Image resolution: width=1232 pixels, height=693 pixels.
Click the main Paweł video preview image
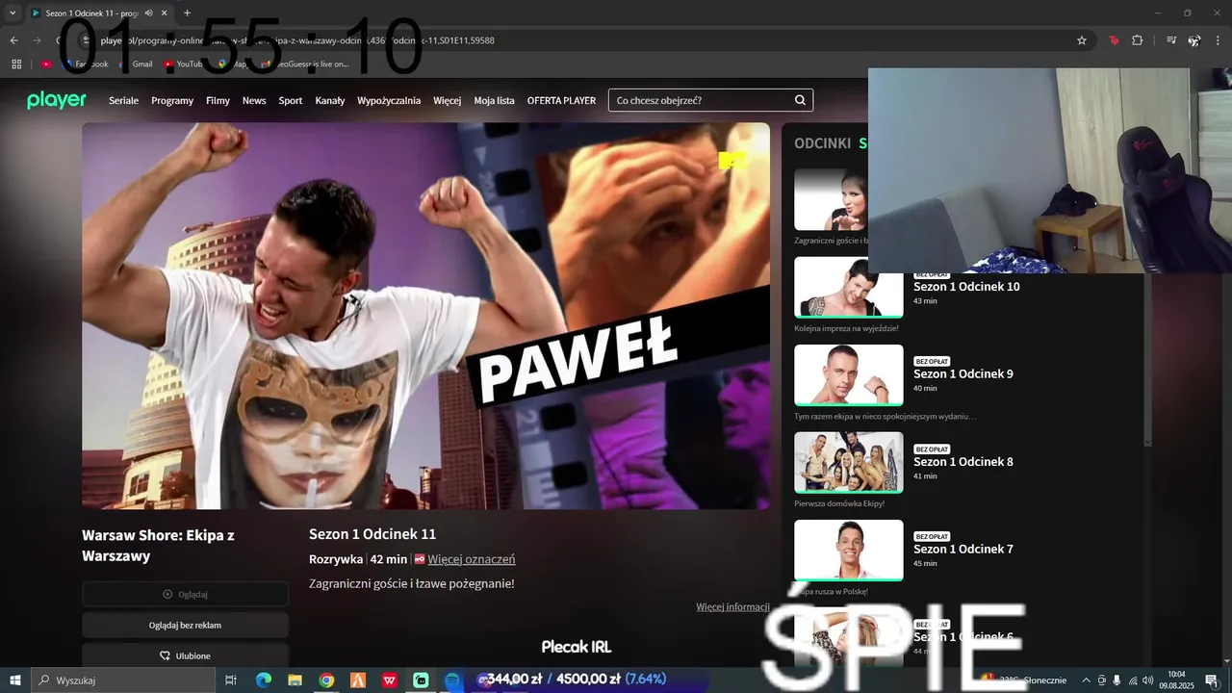[425, 316]
